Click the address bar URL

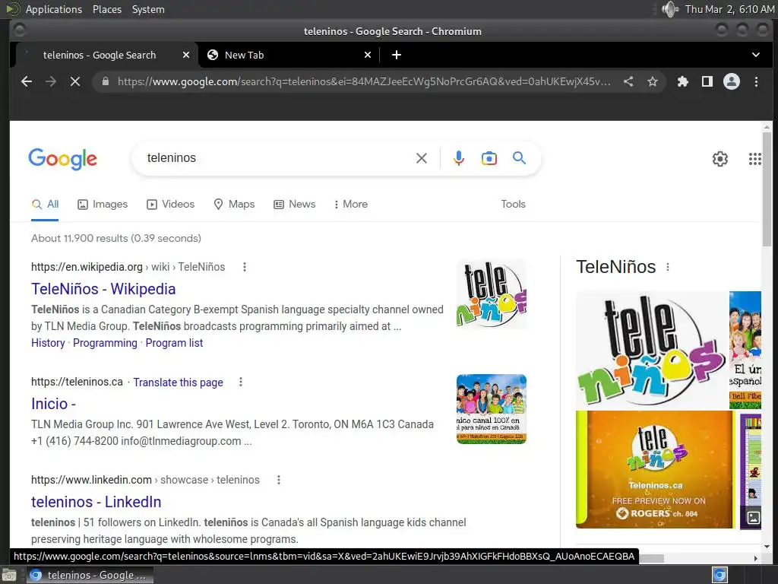364,81
